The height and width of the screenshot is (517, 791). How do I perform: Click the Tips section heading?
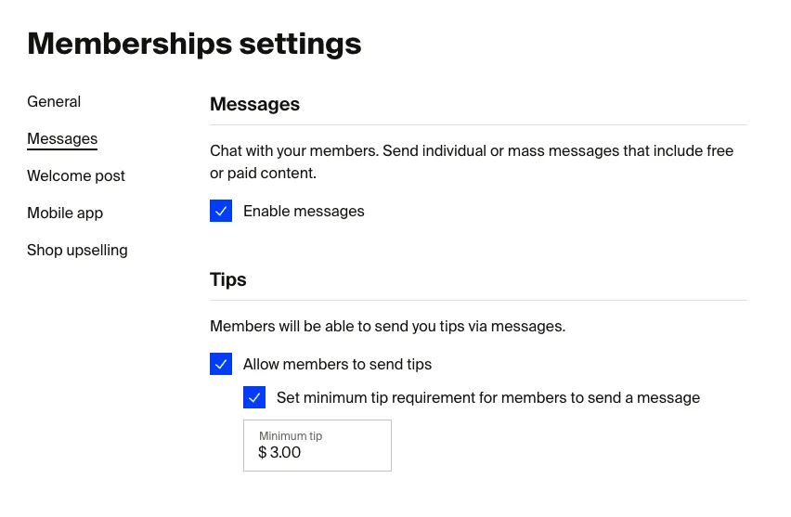[228, 280]
